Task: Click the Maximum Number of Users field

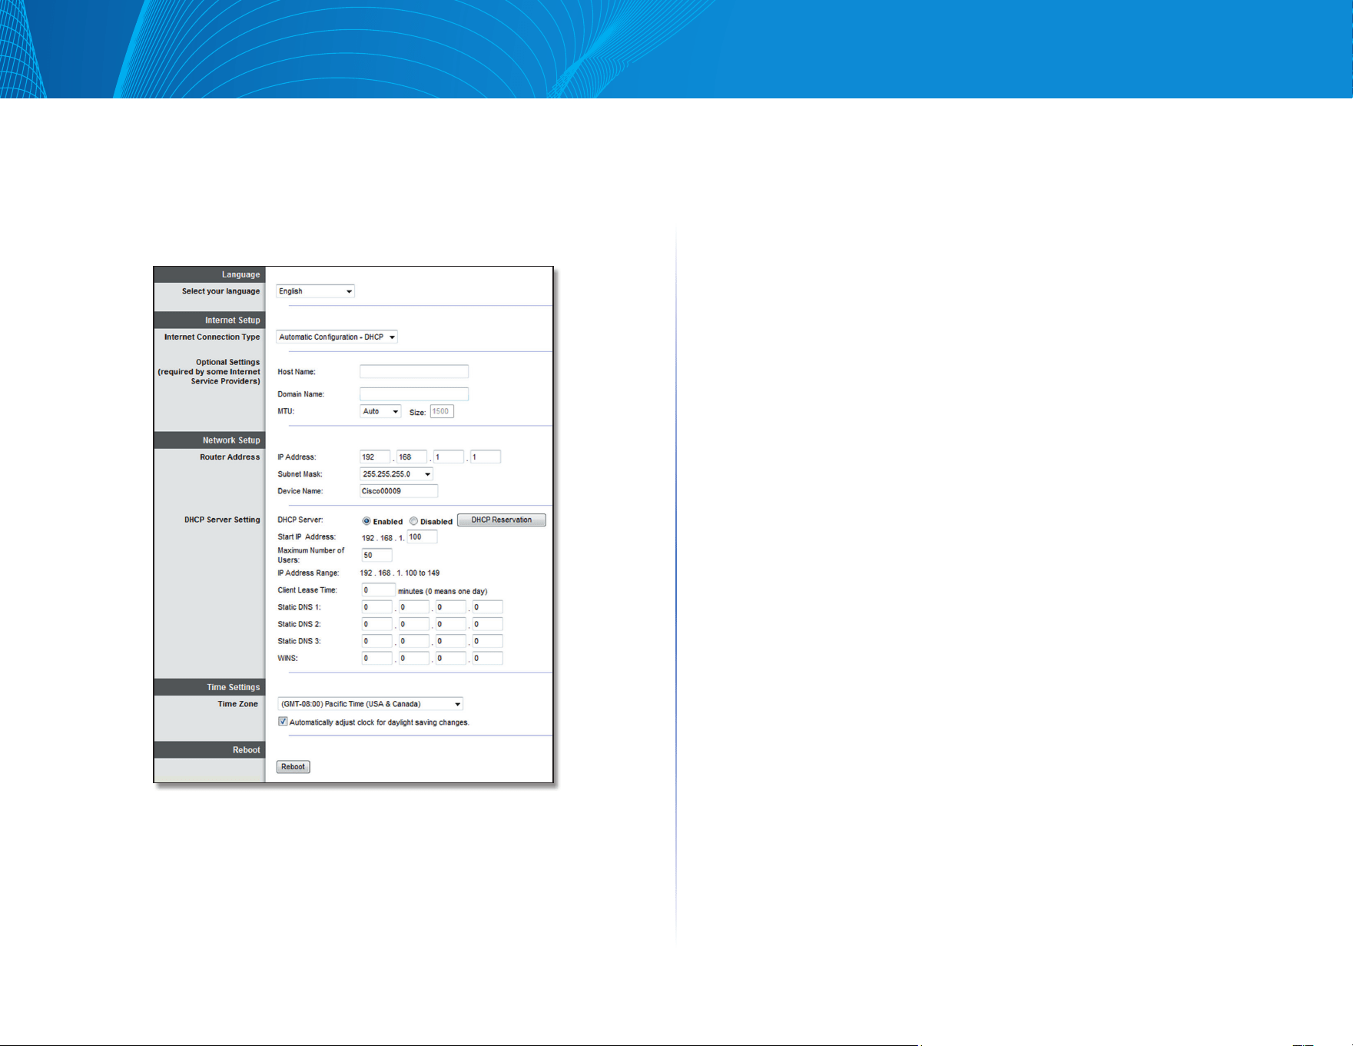Action: (376, 555)
